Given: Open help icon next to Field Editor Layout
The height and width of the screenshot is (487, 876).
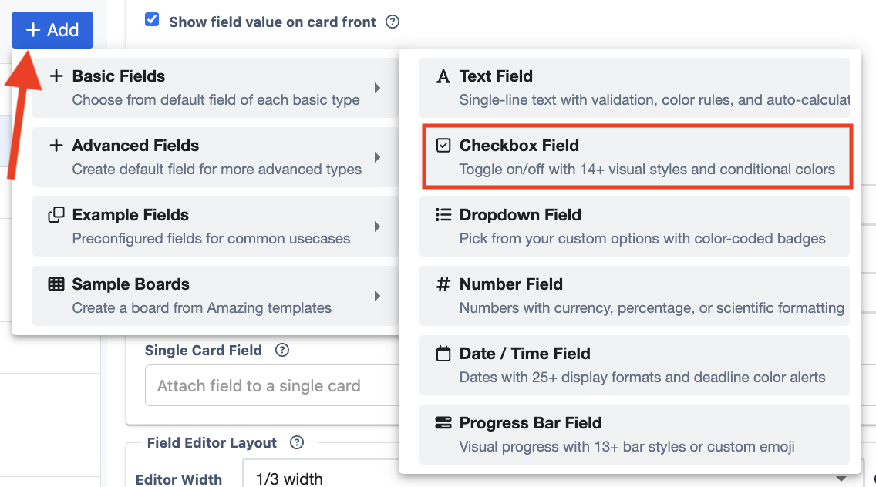Looking at the screenshot, I should pos(297,443).
